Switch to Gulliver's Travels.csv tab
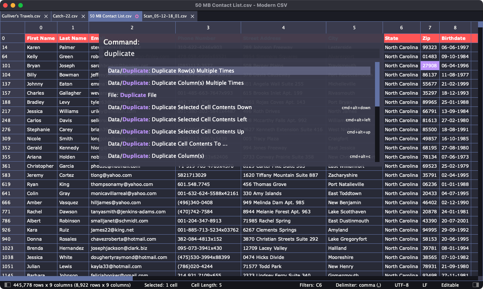The image size is (483, 289). 21,16
